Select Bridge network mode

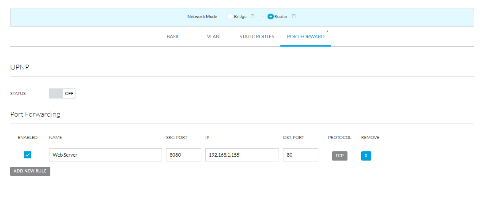230,17
